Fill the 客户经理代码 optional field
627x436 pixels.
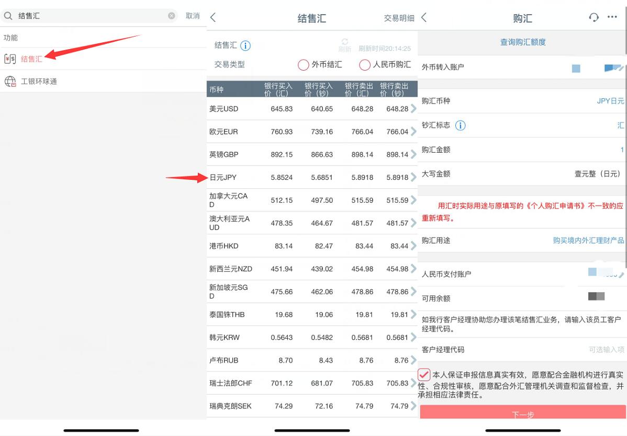(522, 350)
